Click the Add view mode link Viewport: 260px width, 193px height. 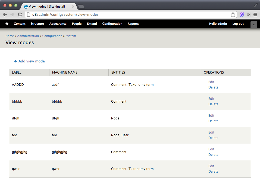[x=30, y=61]
